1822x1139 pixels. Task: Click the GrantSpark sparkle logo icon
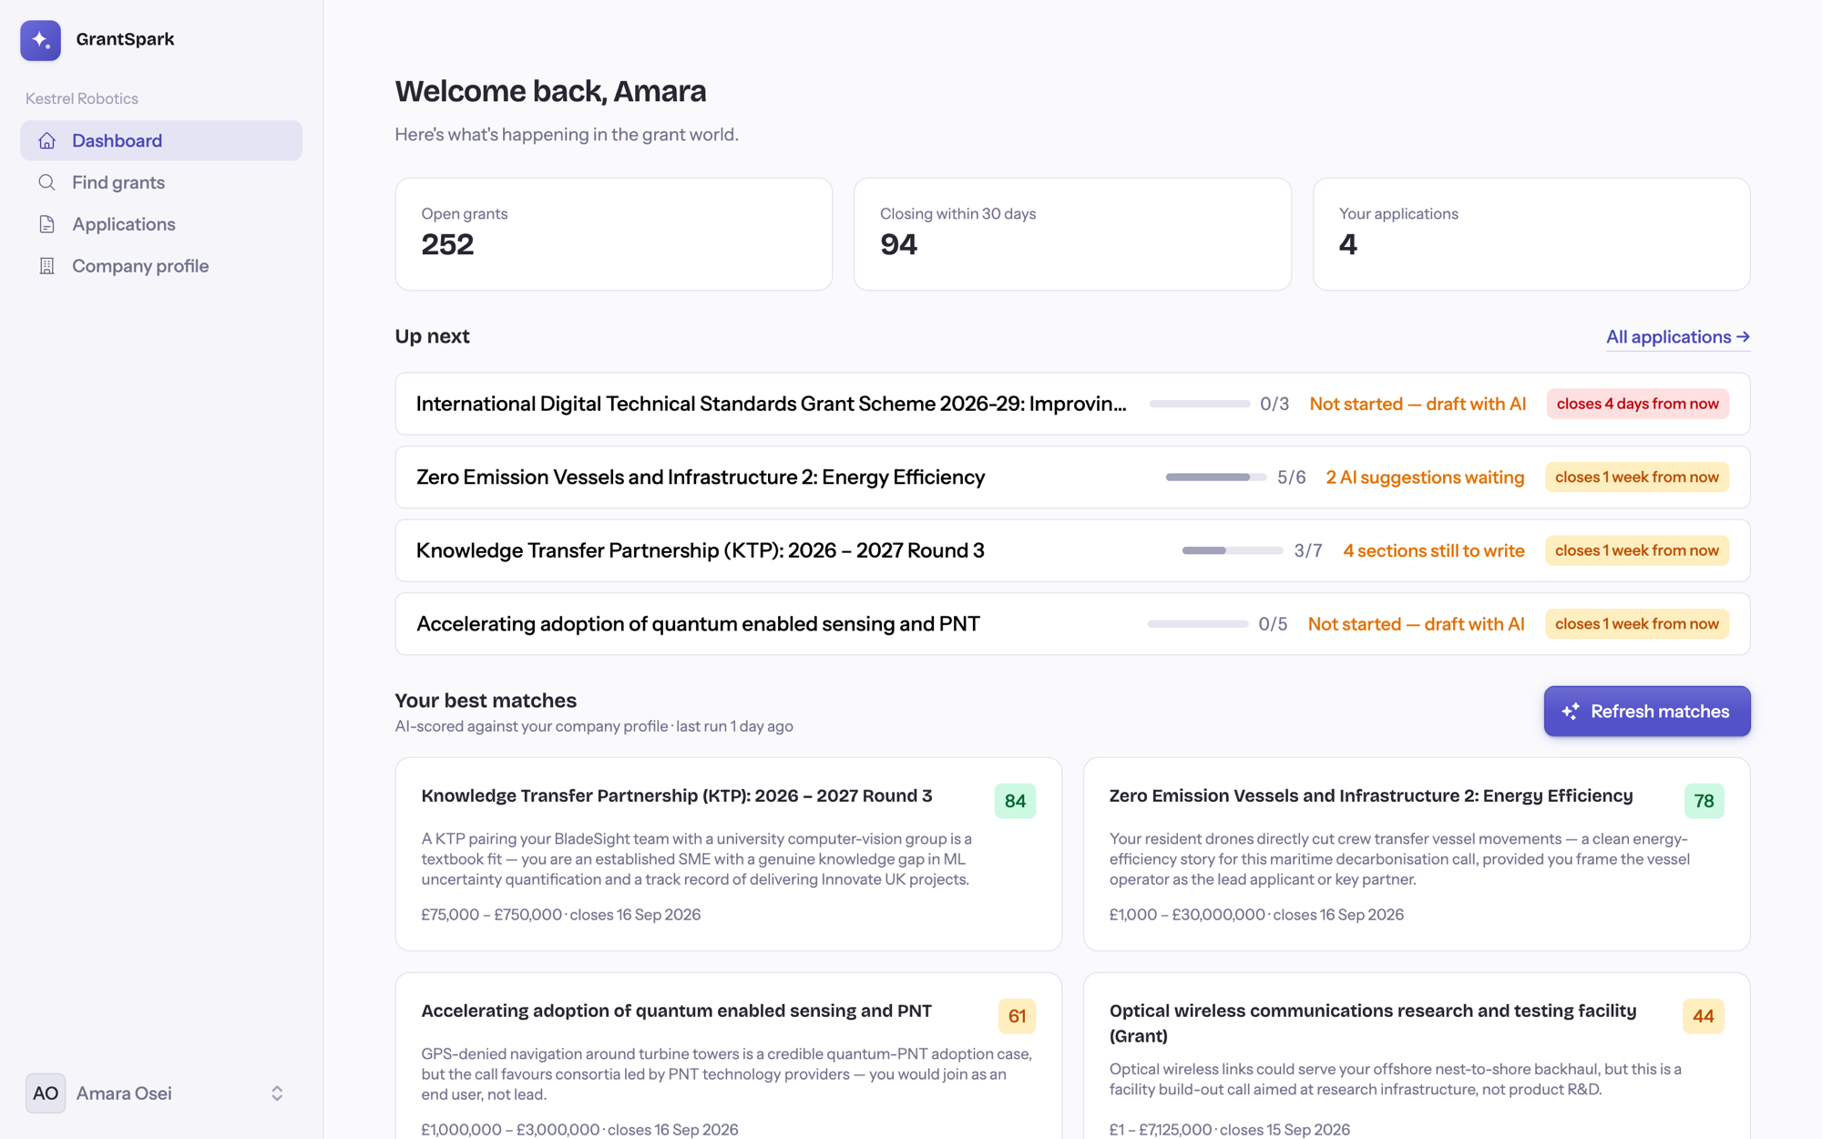tap(41, 40)
